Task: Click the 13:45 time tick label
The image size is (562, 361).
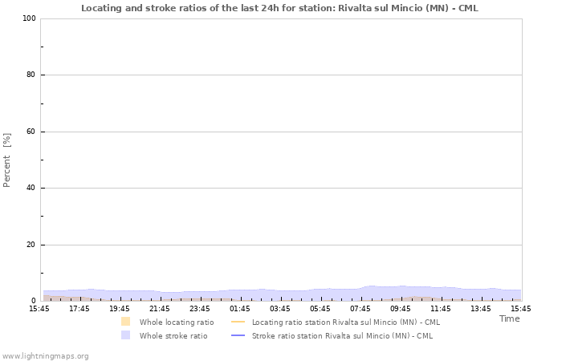Action: click(481, 308)
